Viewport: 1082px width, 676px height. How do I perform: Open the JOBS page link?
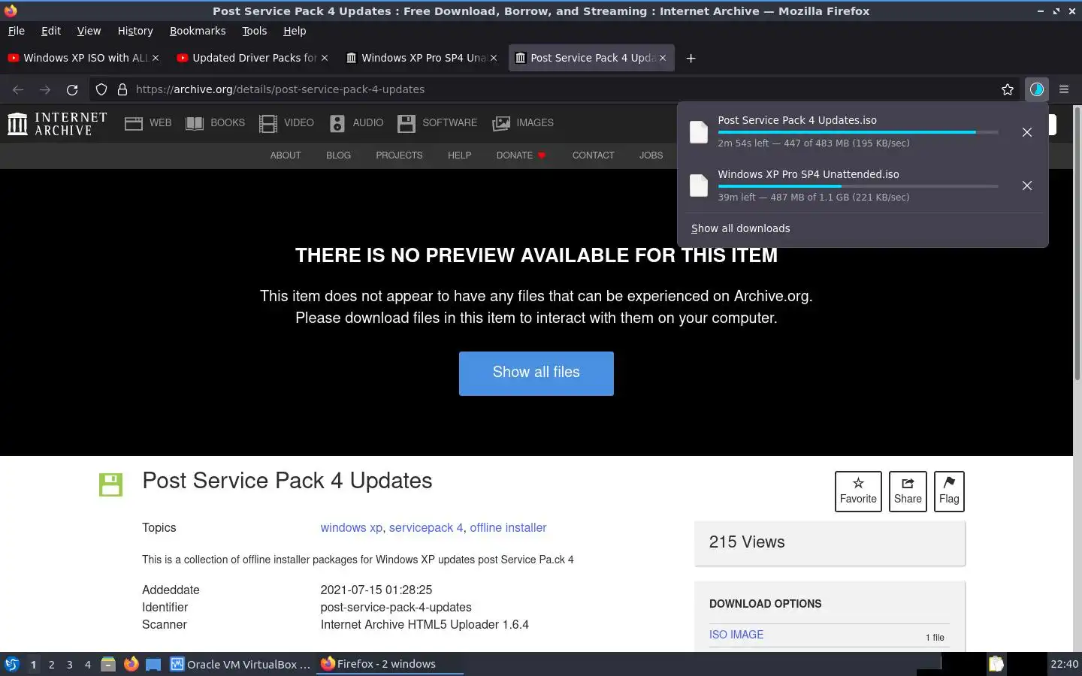tap(651, 155)
